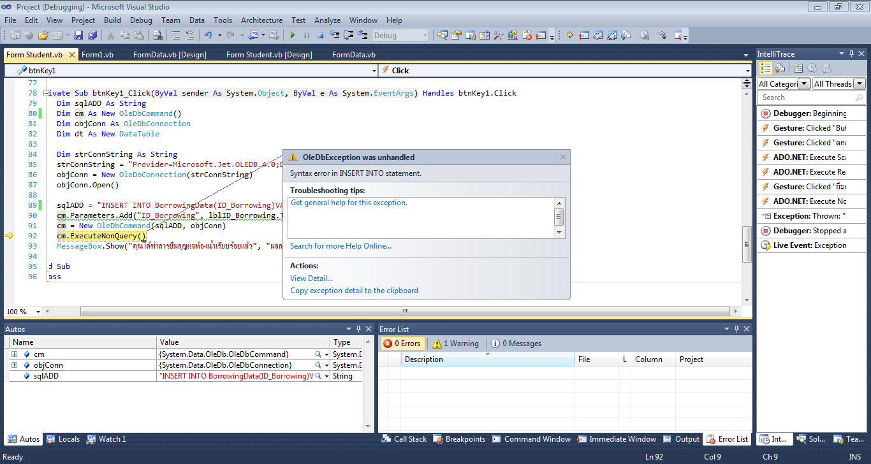The height and width of the screenshot is (464, 871).
Task: Expand the cm variable in Autos
Action: (14, 354)
